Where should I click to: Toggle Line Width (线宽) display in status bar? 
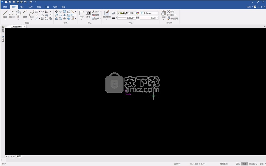pyautogui.click(x=244, y=164)
